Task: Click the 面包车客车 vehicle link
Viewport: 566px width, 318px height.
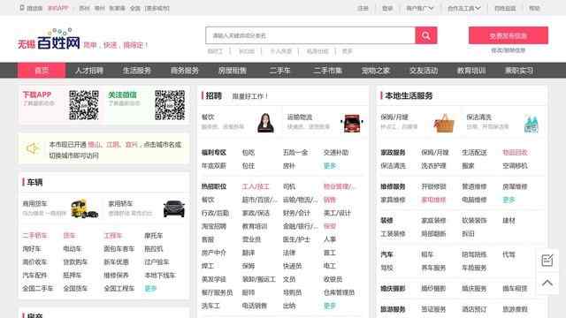Action: 119,249
